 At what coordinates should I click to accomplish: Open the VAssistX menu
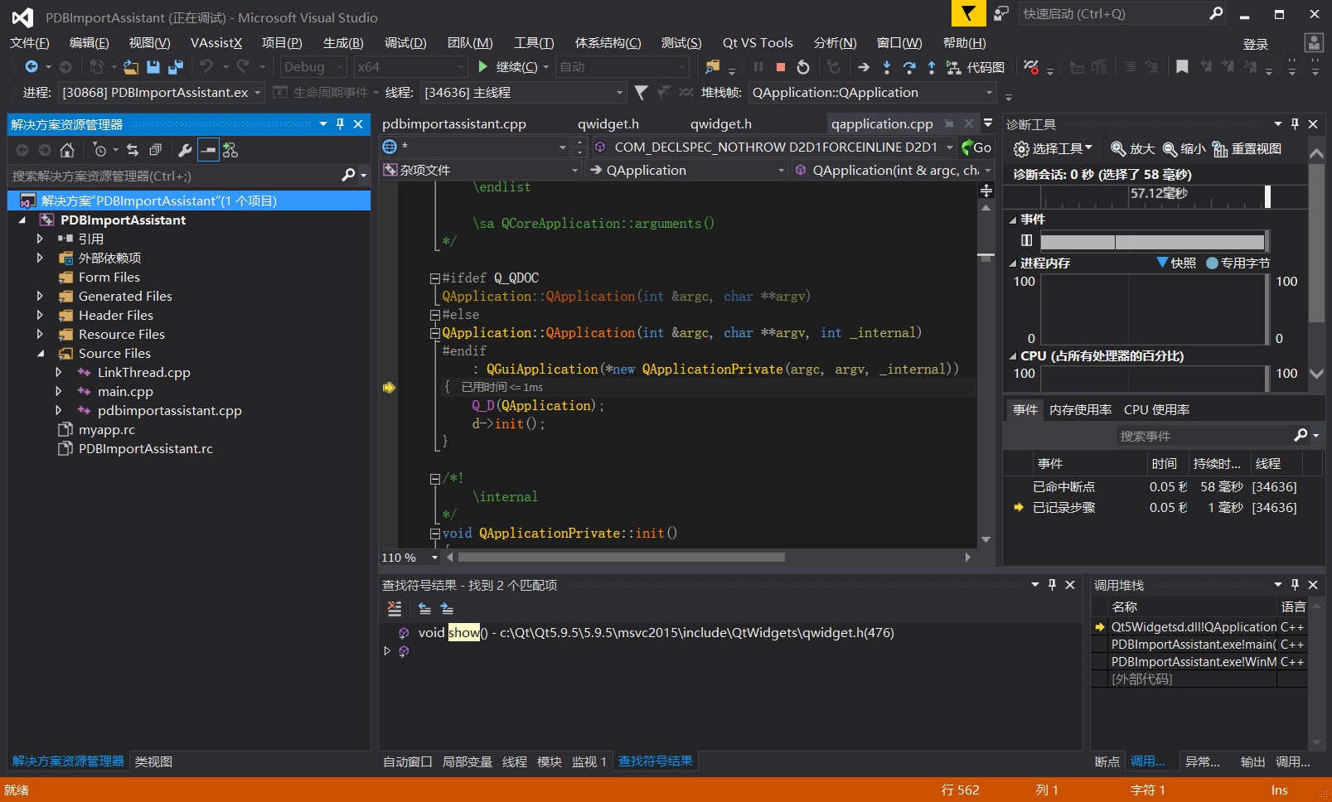click(x=216, y=43)
